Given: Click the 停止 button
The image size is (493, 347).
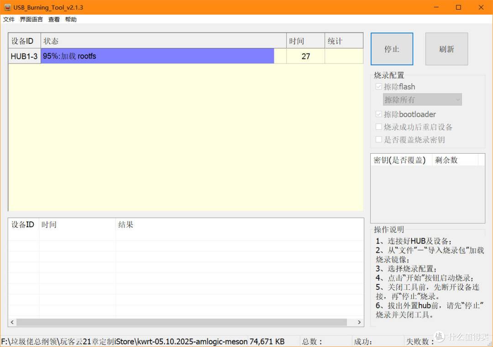Looking at the screenshot, I should (392, 49).
